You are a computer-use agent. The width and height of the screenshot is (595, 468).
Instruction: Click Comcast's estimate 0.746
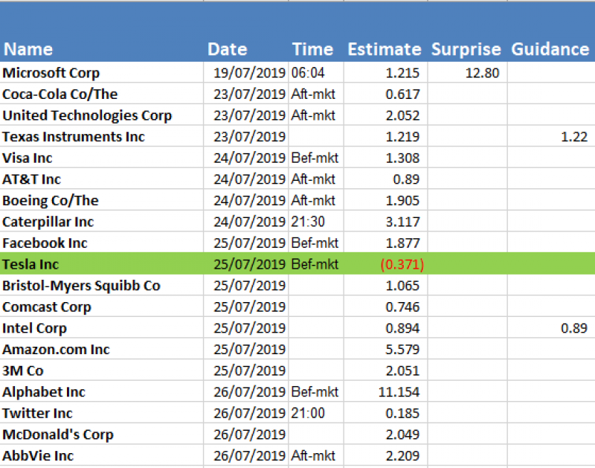402,307
